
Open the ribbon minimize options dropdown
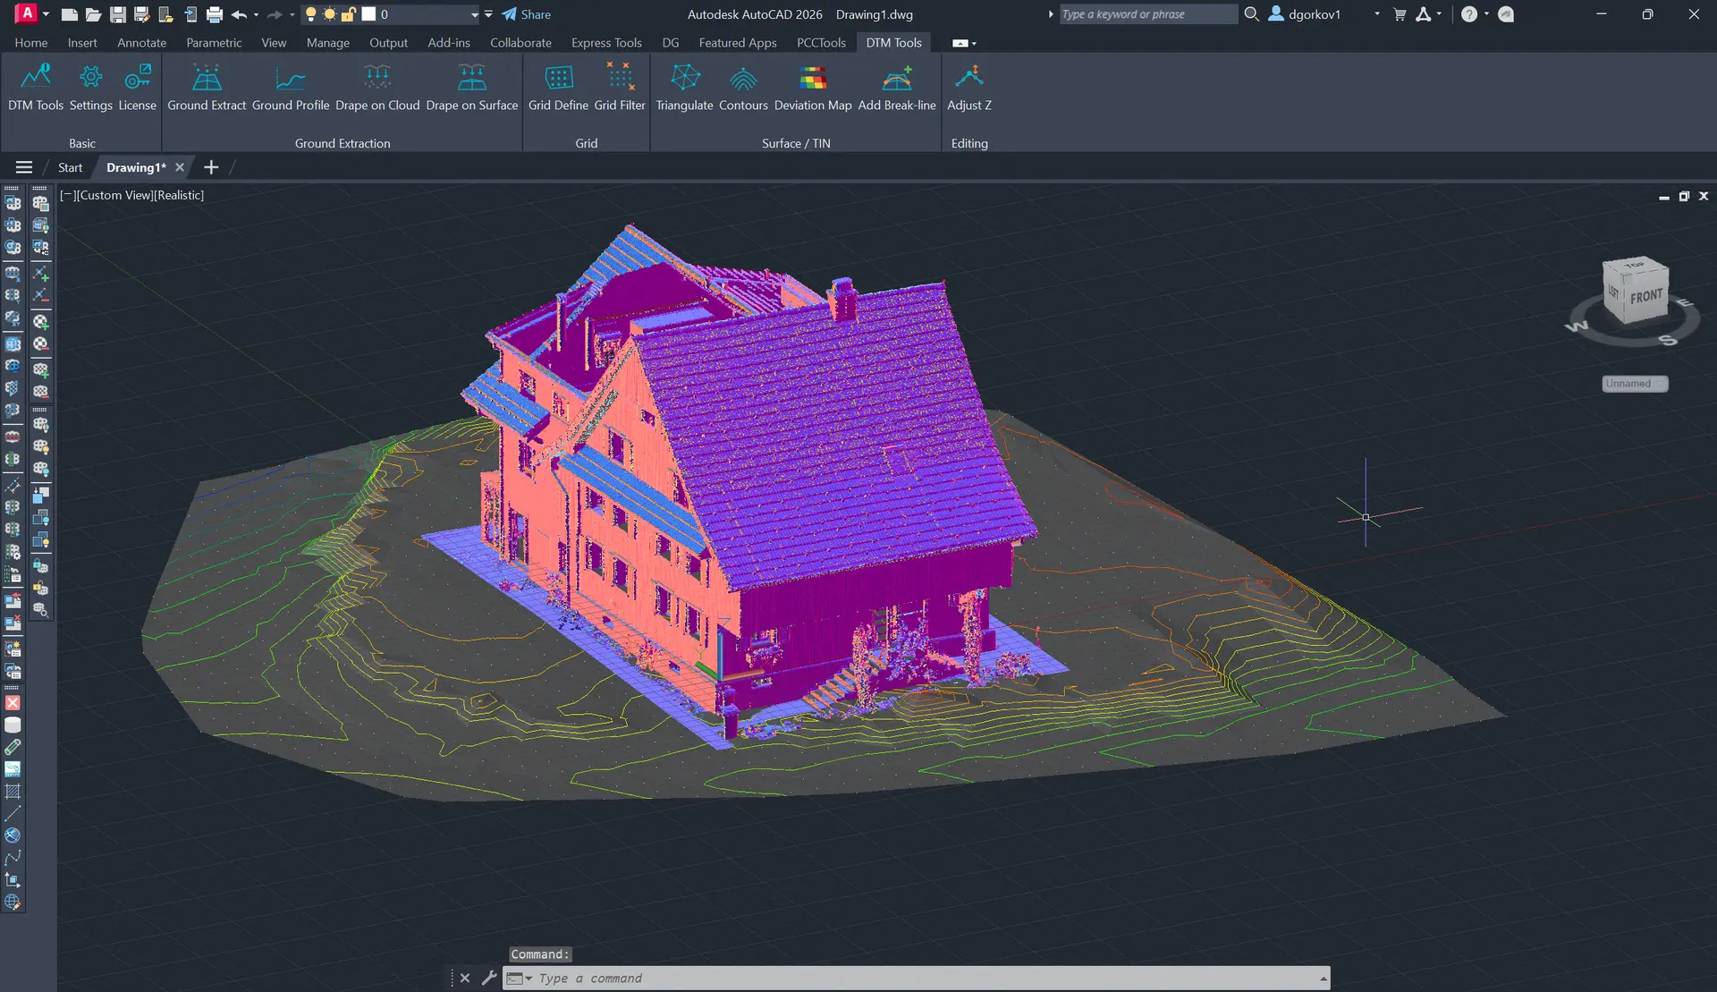click(974, 43)
